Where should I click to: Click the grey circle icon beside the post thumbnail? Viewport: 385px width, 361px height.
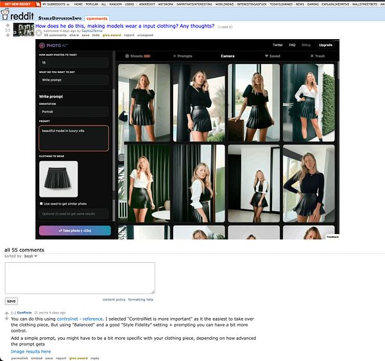pyautogui.click(x=38, y=33)
